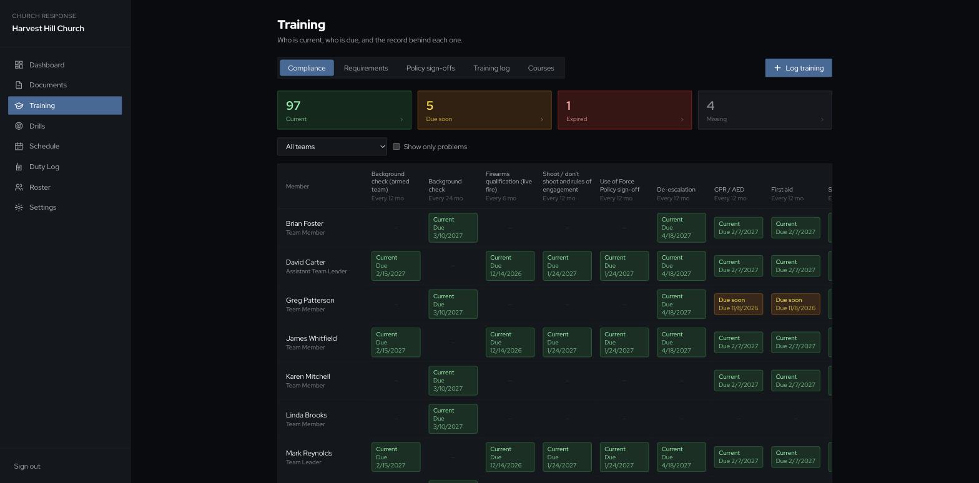Click Mark Reynolds' armed team background check cell

(x=396, y=457)
